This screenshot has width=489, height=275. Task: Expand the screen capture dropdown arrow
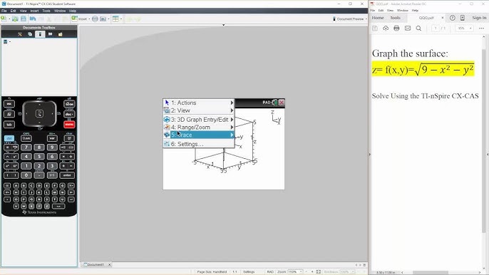click(108, 19)
